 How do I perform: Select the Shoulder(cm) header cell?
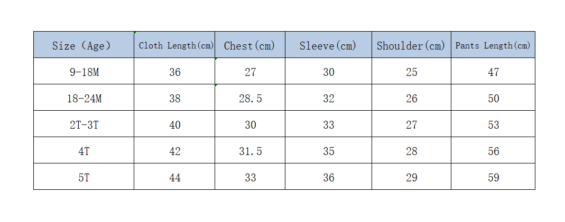[411, 44]
